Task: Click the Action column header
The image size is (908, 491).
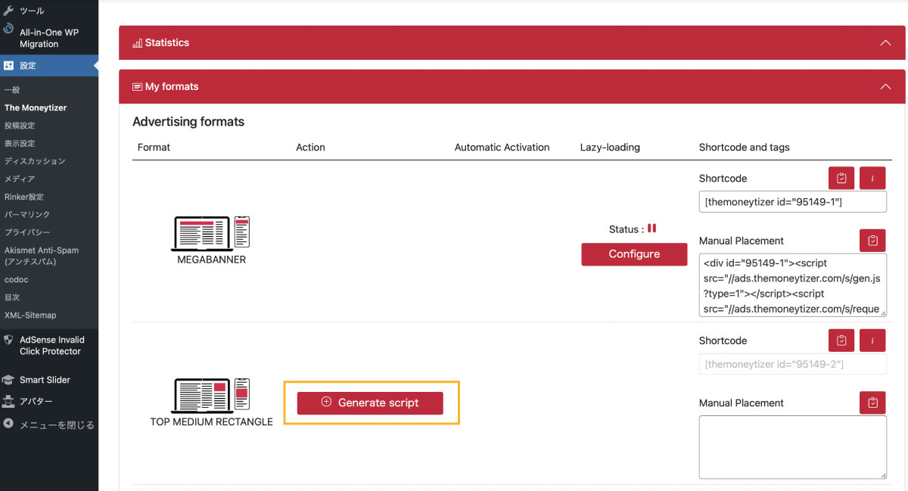Action: (310, 148)
